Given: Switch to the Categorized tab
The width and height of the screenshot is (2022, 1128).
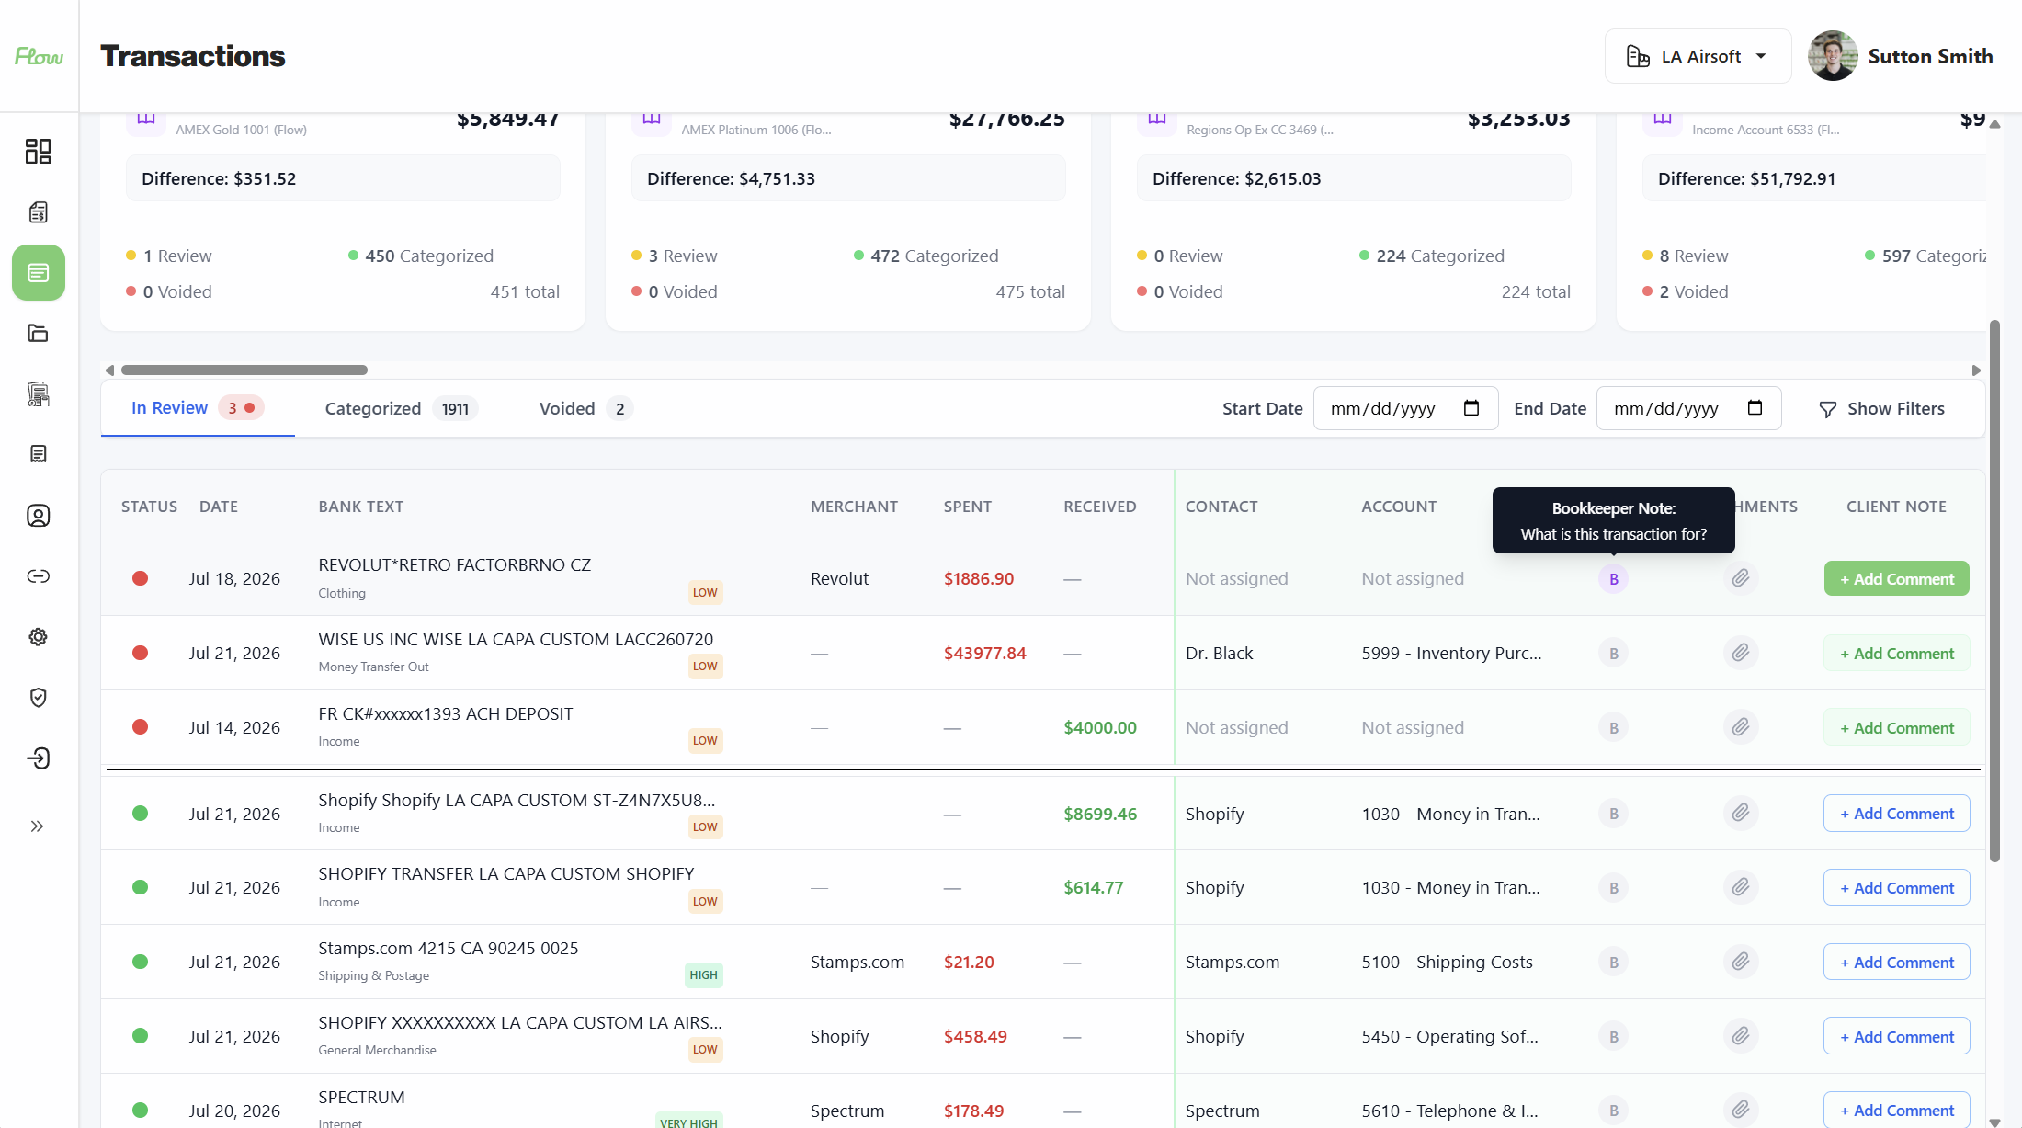Looking at the screenshot, I should click(x=401, y=409).
